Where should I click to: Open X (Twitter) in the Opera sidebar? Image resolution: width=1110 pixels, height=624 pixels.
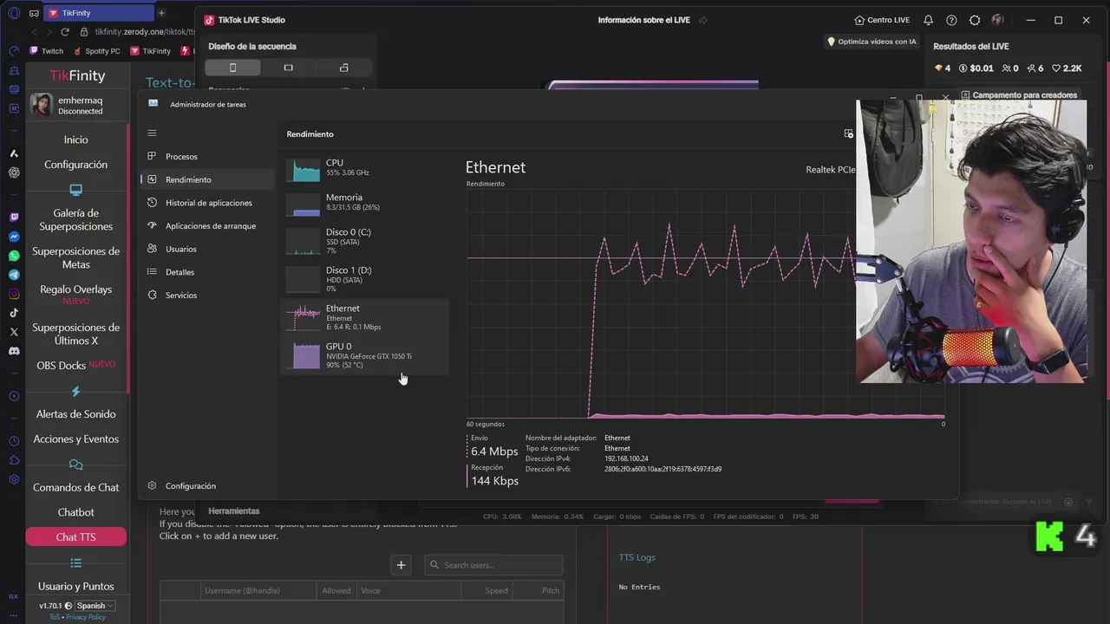coord(14,332)
